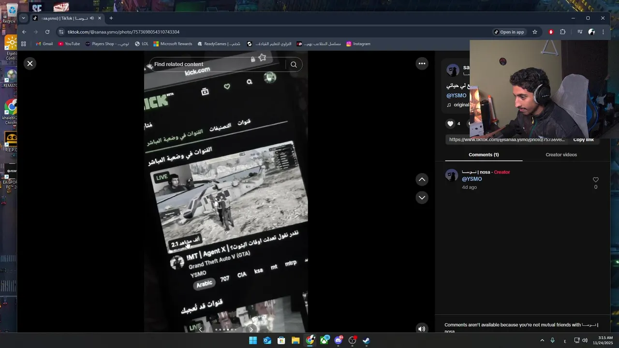The height and width of the screenshot is (348, 619).
Task: Open the Players Shop bookmark
Action: (x=107, y=44)
